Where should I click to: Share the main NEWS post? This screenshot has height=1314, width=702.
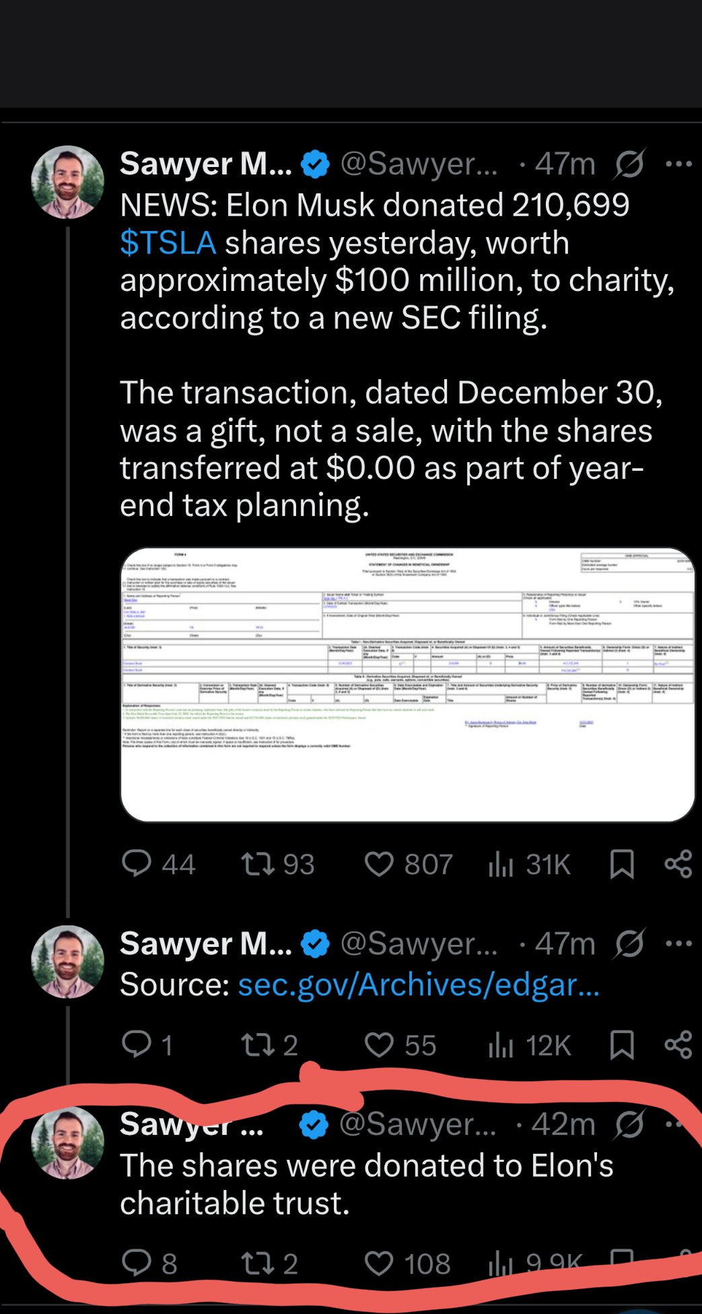pyautogui.click(x=678, y=863)
